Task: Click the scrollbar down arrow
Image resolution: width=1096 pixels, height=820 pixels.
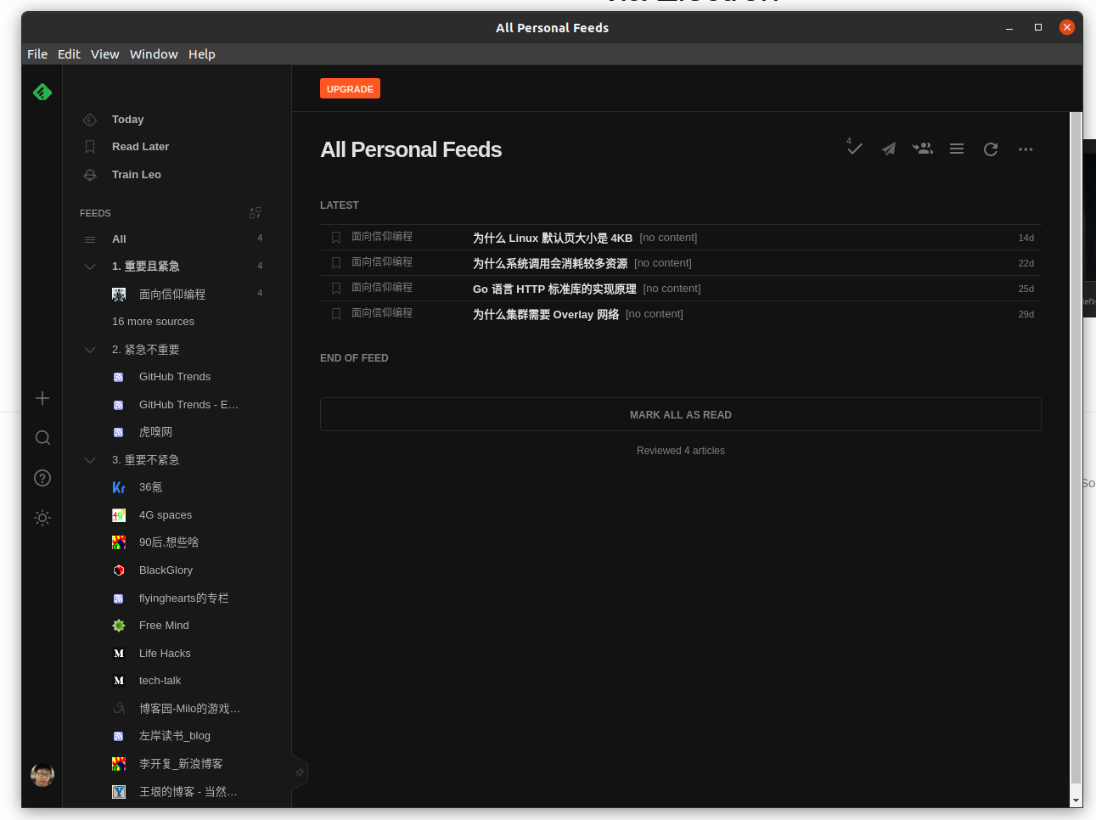Action: (x=1076, y=800)
